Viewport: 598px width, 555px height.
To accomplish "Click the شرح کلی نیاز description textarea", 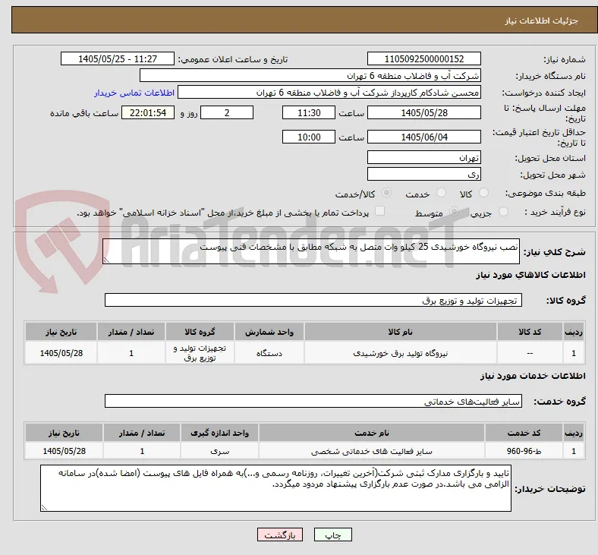I will click(x=311, y=251).
